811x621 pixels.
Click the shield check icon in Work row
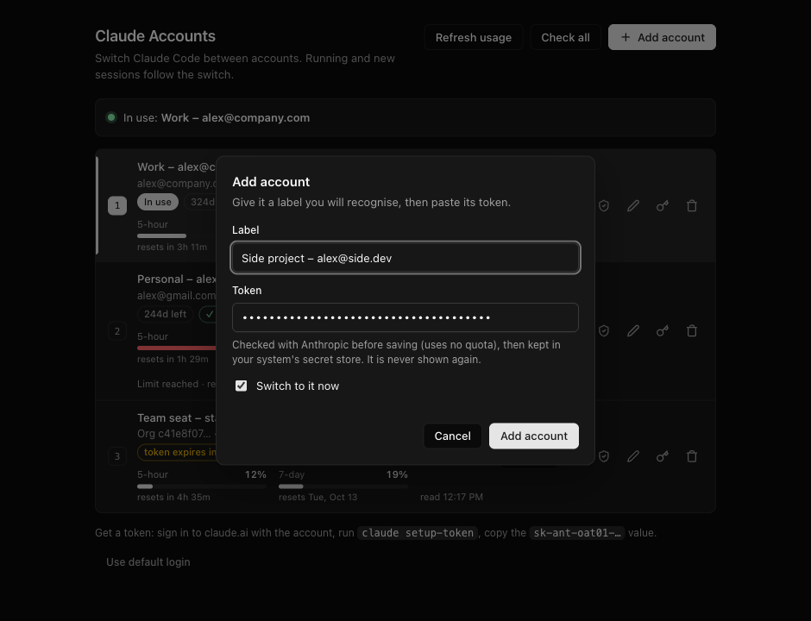point(604,206)
